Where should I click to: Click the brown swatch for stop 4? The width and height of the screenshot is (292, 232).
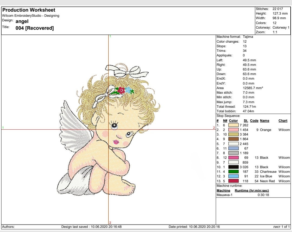tap(233, 139)
